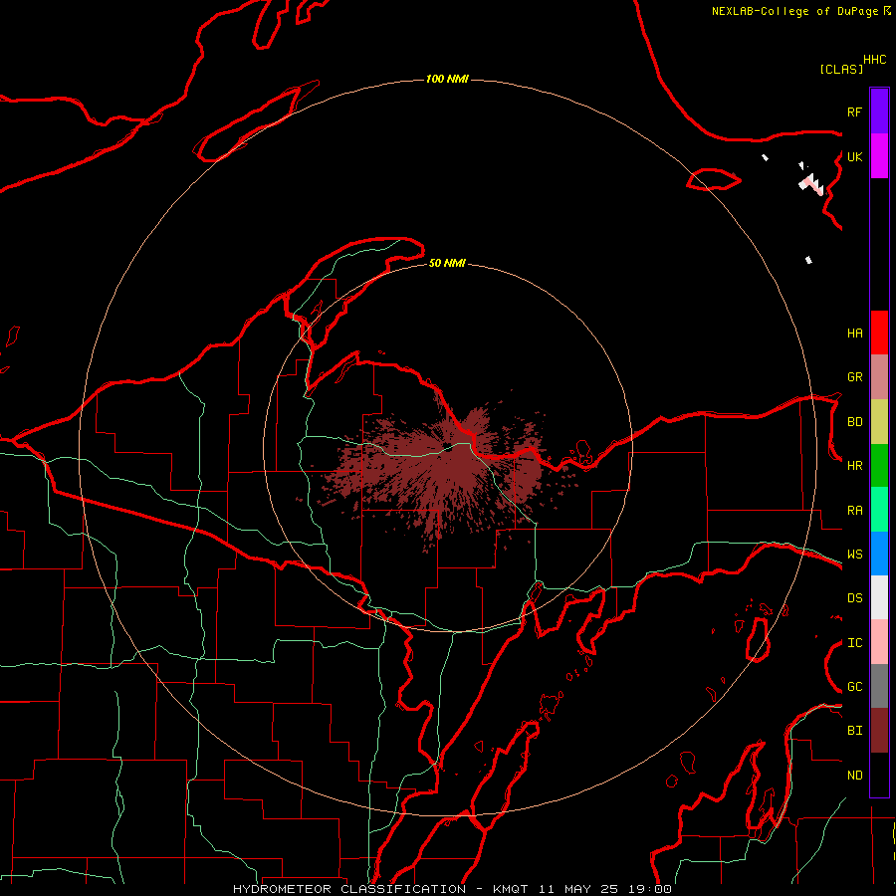Viewport: 896px width, 896px height.
Task: Click the ND legend label
Action: click(854, 776)
